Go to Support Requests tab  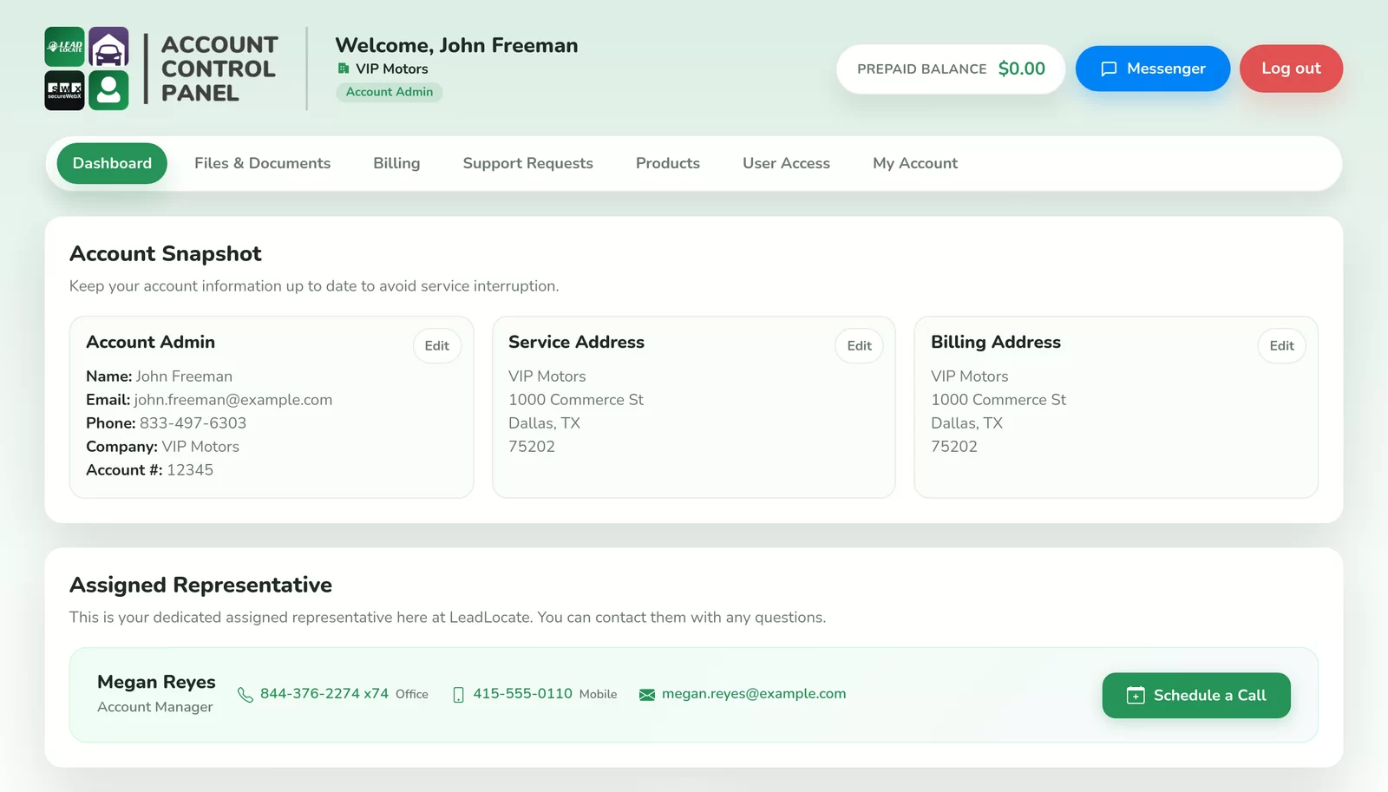527,163
